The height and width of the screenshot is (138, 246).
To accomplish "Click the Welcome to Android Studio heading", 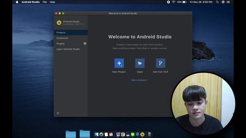I will pos(140,37).
